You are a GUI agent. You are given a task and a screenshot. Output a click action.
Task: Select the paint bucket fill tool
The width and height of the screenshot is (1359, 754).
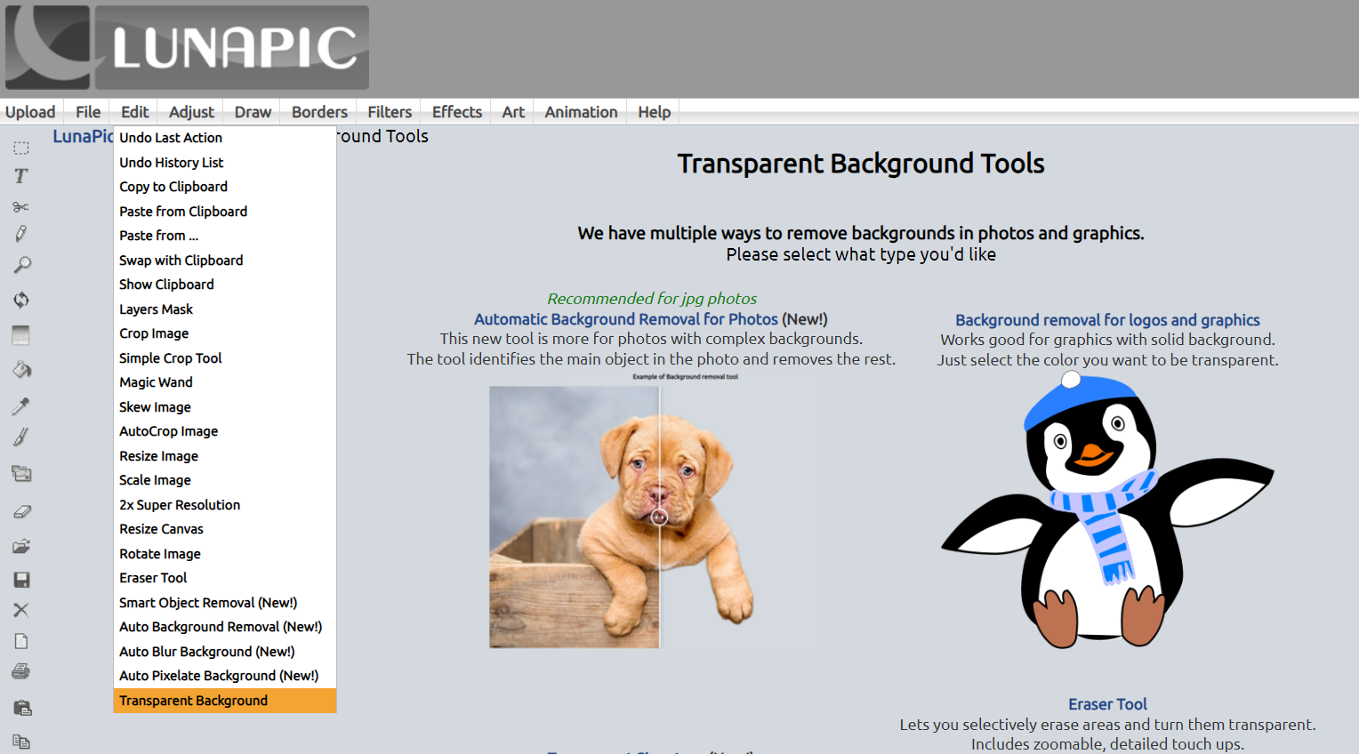click(21, 369)
